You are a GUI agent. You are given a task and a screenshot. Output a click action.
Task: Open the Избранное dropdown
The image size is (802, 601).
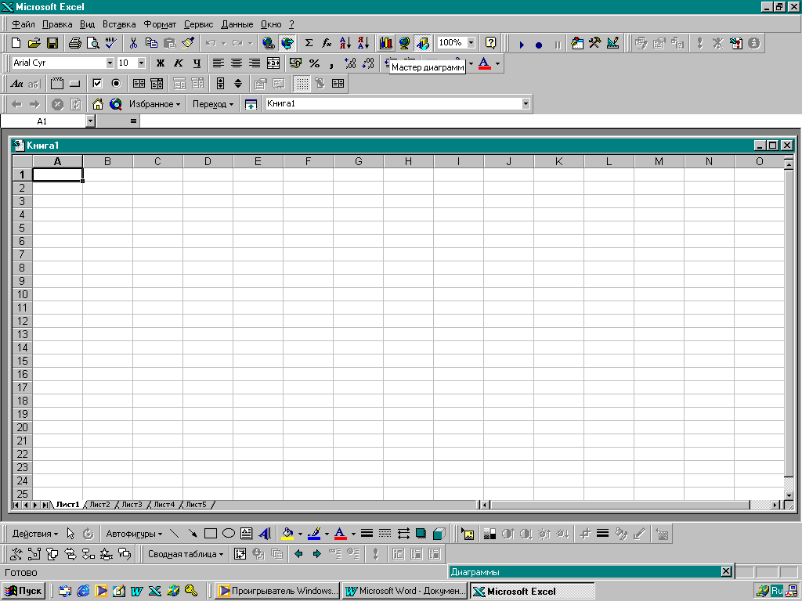(x=154, y=104)
